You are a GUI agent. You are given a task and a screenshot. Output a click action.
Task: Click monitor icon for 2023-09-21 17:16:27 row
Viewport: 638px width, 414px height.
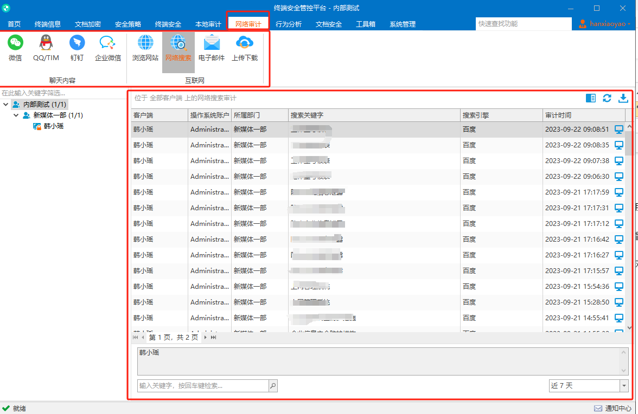(619, 255)
